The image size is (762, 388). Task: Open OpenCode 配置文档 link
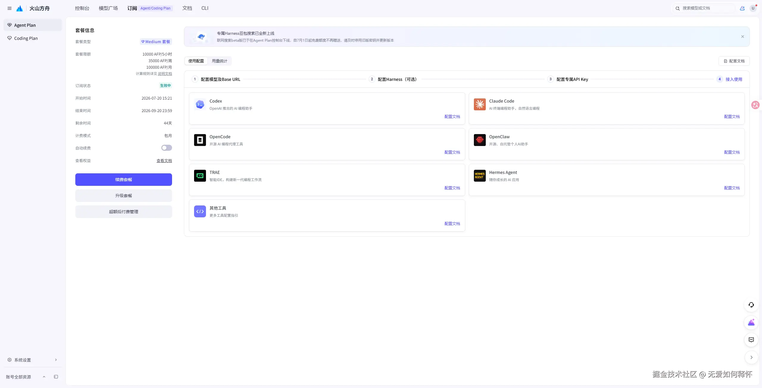pos(452,152)
